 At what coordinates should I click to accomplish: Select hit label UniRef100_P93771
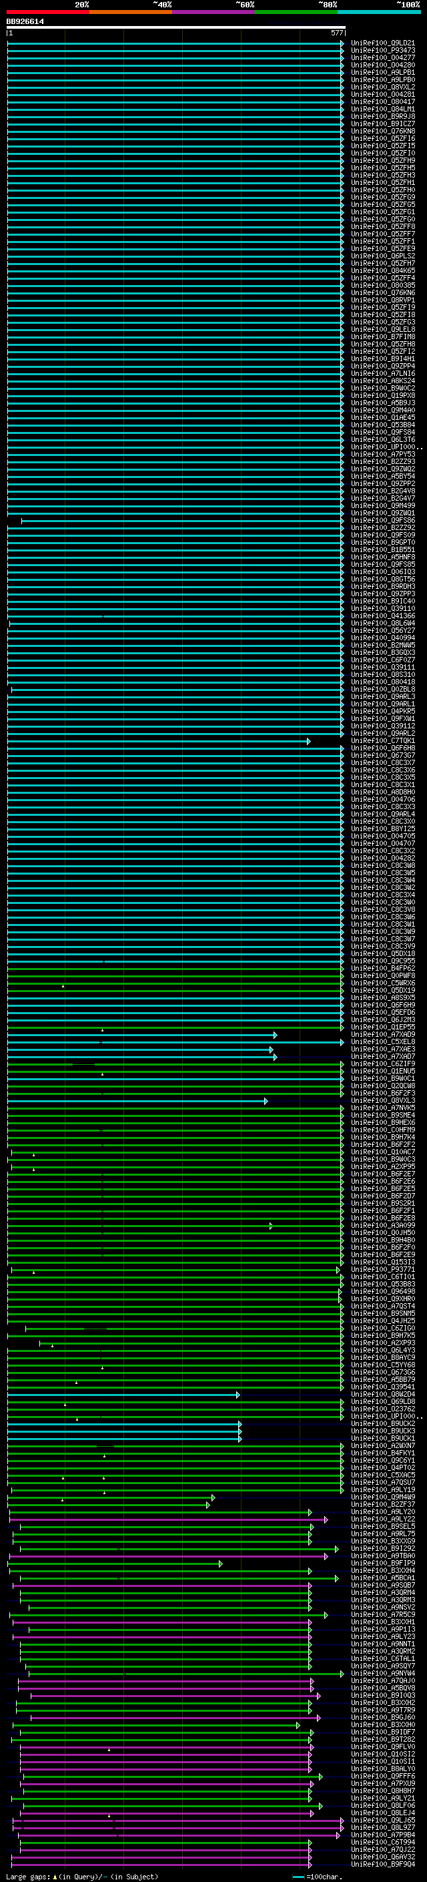(x=383, y=1270)
